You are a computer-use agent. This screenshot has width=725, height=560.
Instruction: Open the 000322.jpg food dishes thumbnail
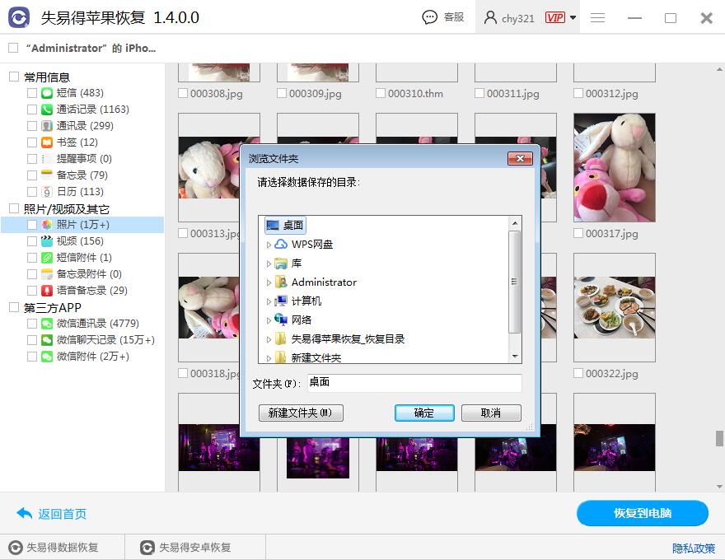[x=614, y=307]
